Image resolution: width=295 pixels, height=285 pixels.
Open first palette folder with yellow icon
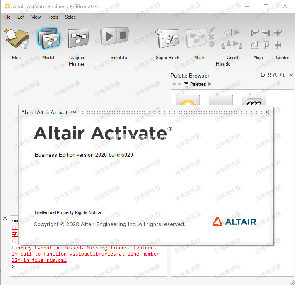point(188,98)
